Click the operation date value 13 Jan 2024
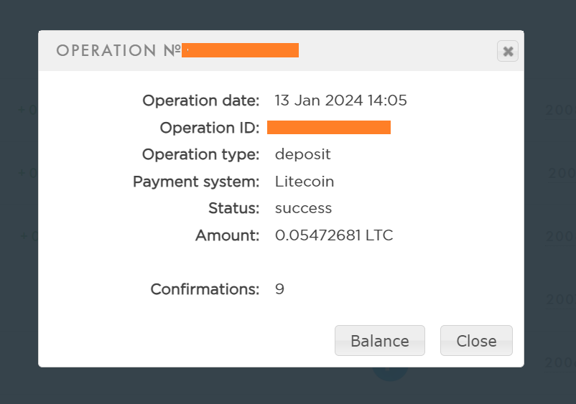Image resolution: width=576 pixels, height=404 pixels. 340,100
